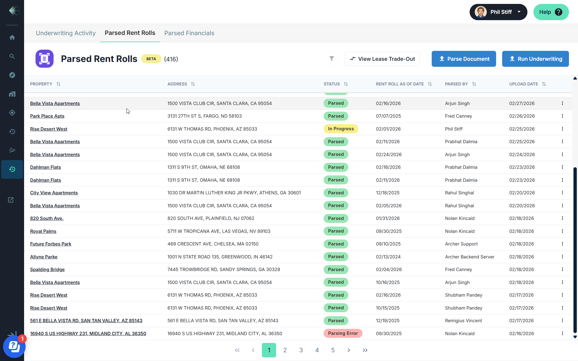
Task: Open the chat support bubble icon
Action: click(x=14, y=347)
